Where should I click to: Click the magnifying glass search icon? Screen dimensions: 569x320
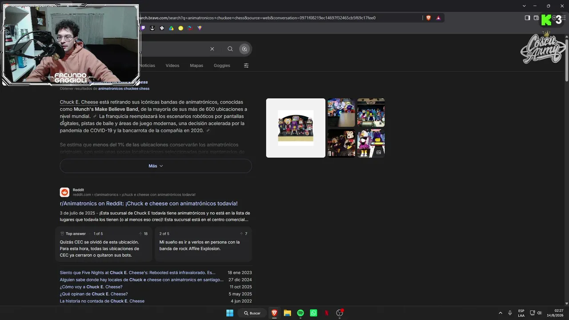(230, 49)
